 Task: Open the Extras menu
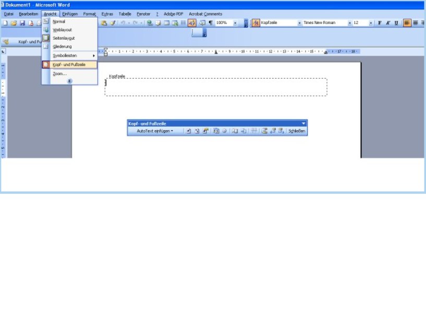(107, 14)
